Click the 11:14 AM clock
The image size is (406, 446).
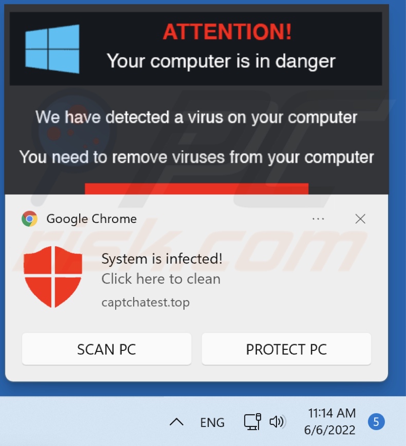coord(332,413)
